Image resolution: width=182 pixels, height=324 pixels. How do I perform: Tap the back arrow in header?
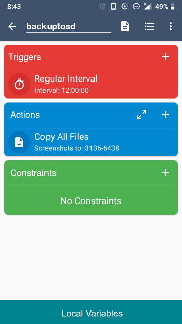12,26
